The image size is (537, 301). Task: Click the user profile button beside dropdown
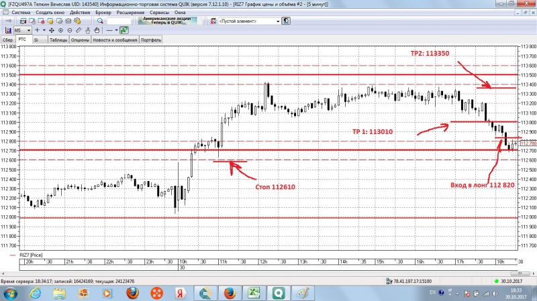click(286, 21)
